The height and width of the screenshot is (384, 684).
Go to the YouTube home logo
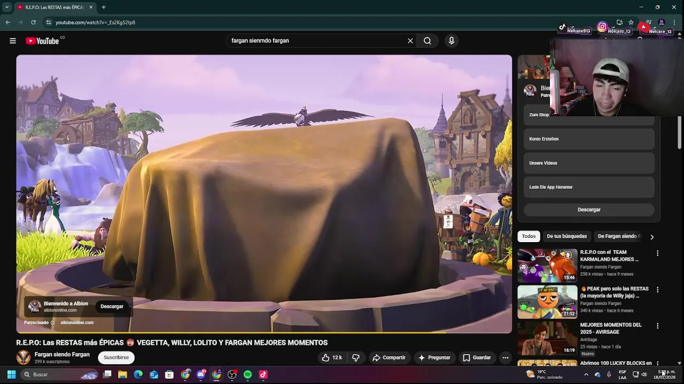click(x=43, y=41)
